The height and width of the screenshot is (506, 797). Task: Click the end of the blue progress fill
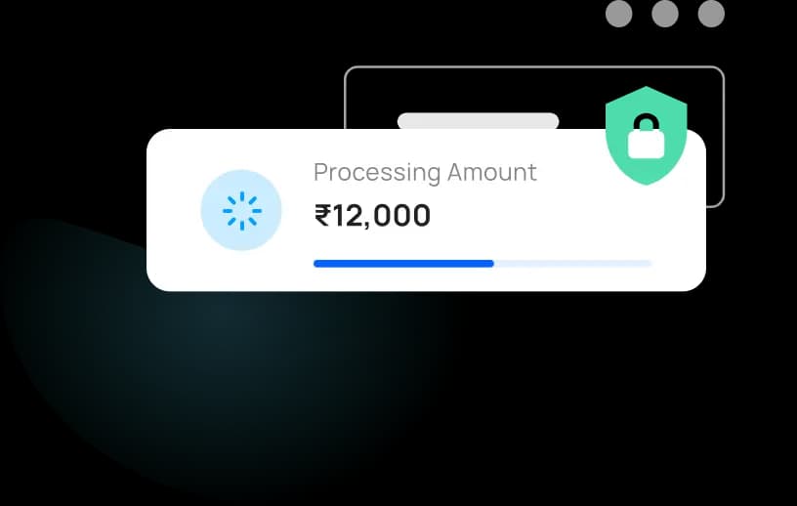pyautogui.click(x=490, y=264)
